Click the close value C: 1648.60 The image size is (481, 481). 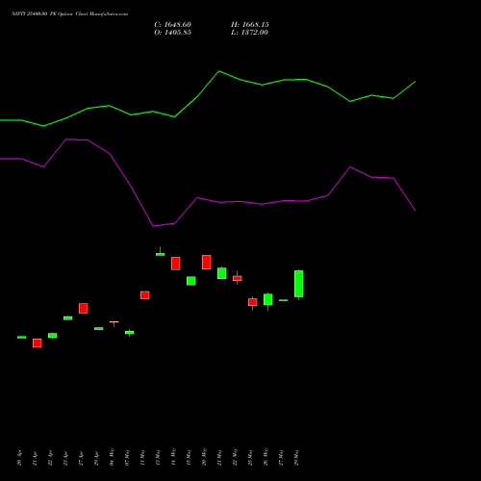click(x=172, y=25)
